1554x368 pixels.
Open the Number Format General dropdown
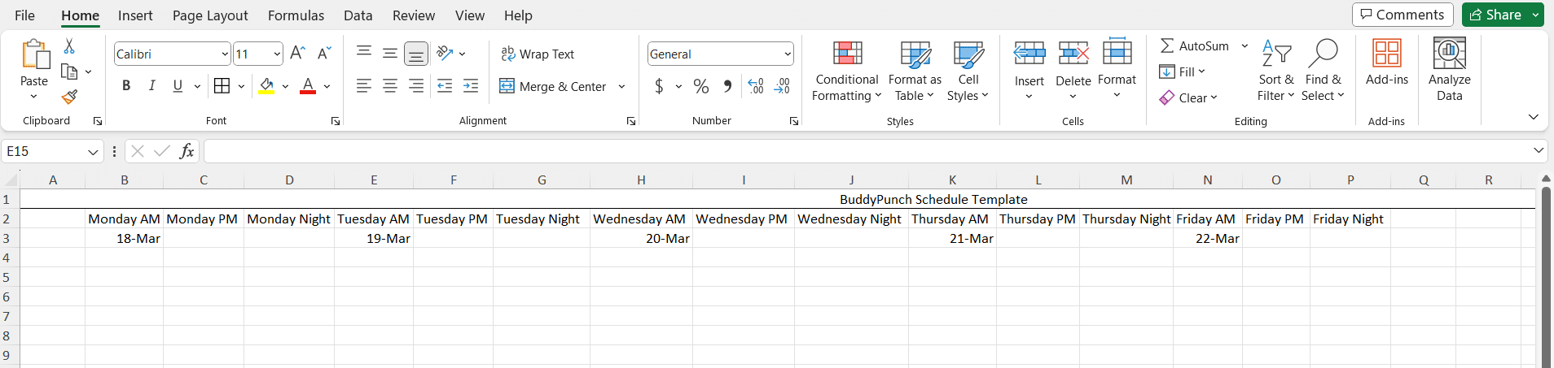[788, 54]
